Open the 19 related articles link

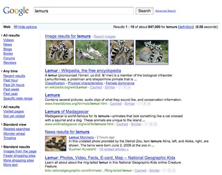click(x=114, y=149)
